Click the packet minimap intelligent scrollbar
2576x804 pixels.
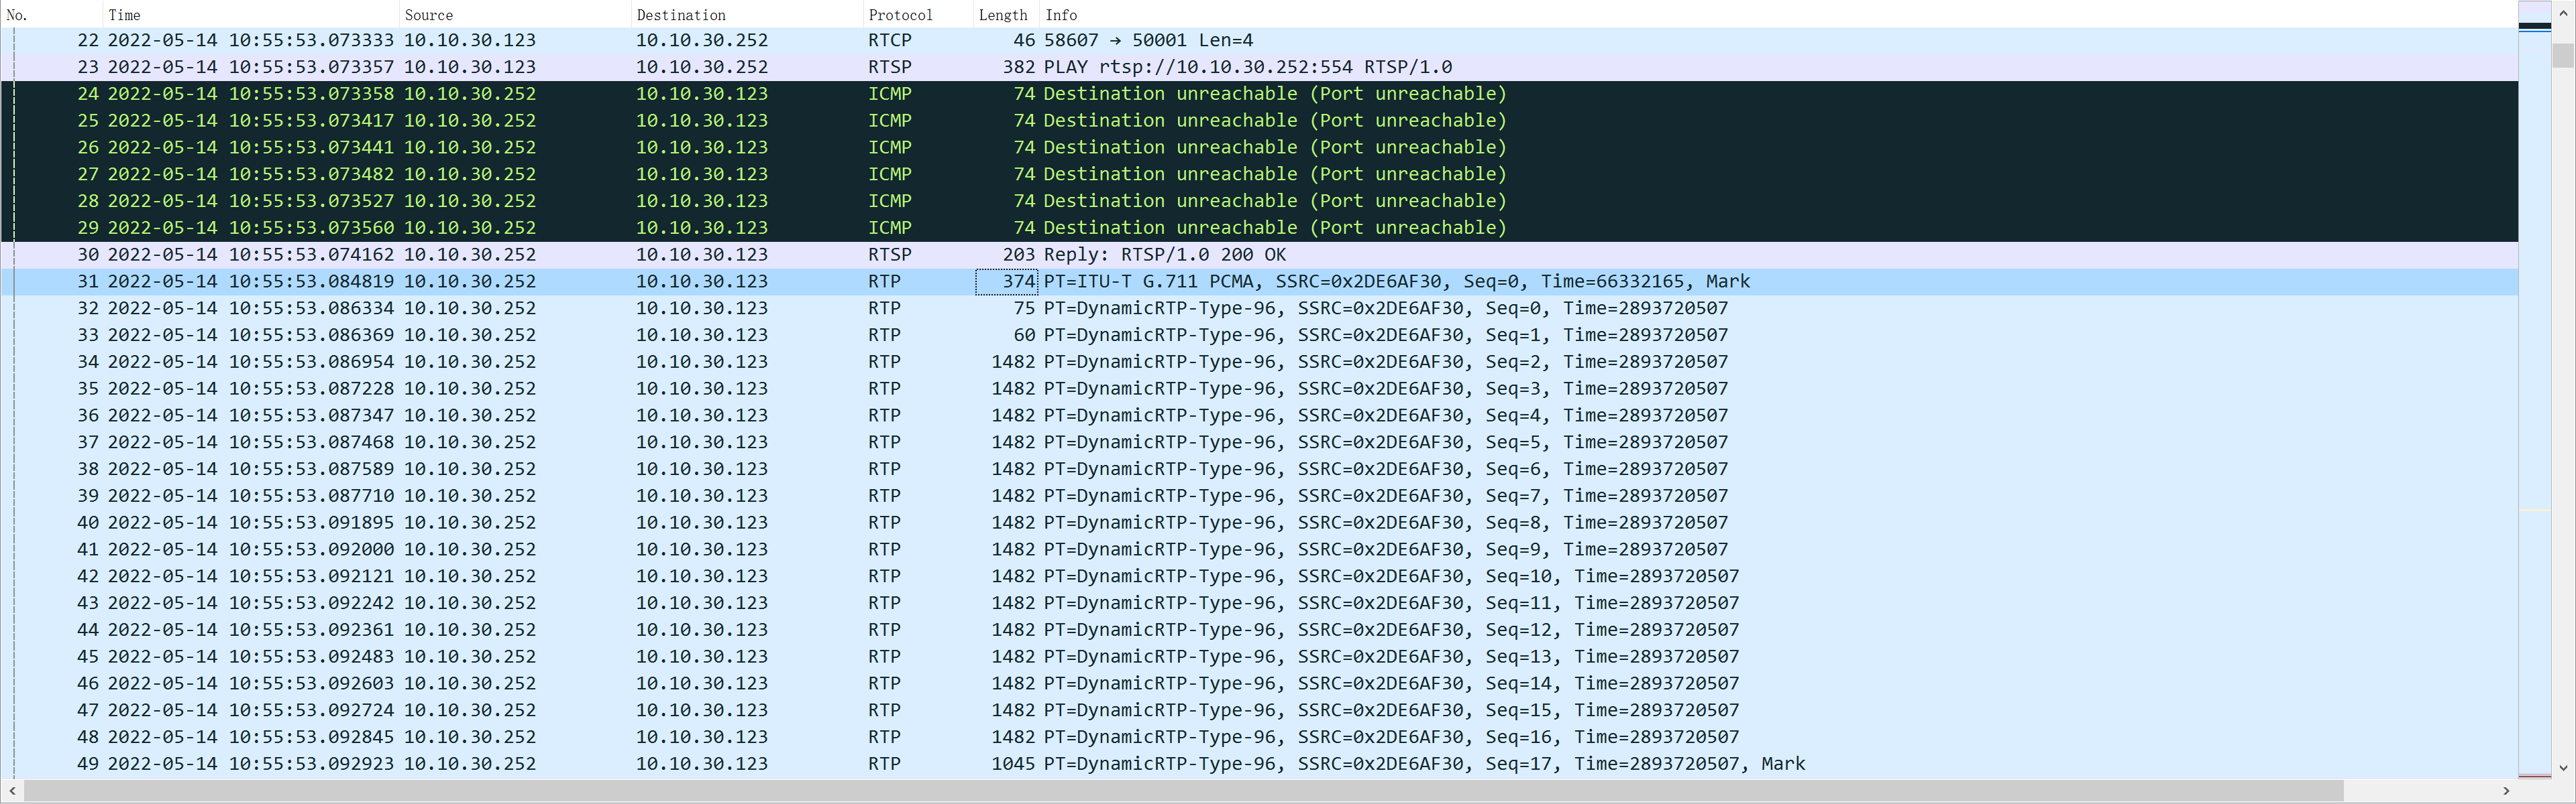click(x=2535, y=389)
